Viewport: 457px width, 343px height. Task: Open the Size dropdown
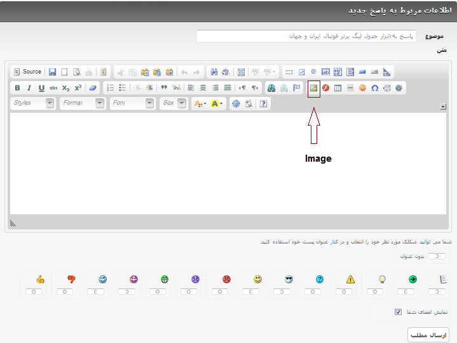pos(174,103)
